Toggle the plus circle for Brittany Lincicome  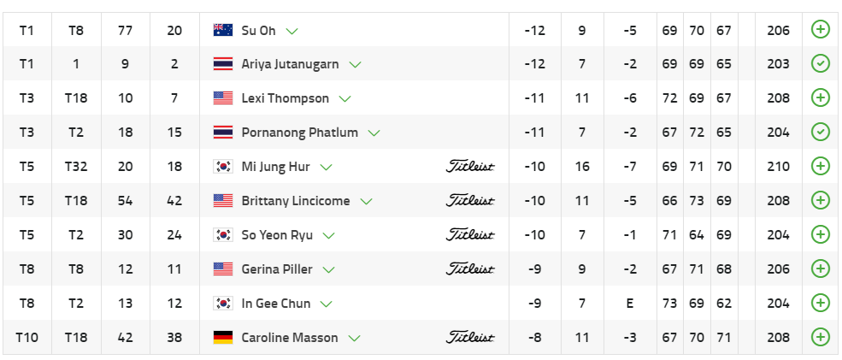click(821, 201)
